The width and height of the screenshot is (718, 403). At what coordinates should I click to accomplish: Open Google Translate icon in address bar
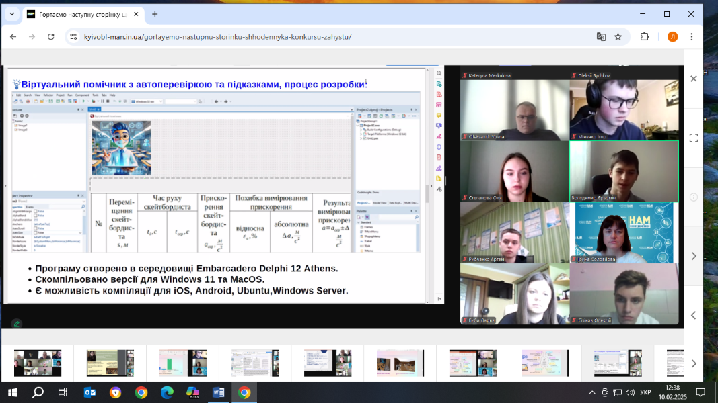pyautogui.click(x=601, y=37)
